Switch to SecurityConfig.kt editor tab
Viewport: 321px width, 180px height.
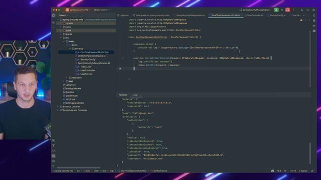click(276, 15)
